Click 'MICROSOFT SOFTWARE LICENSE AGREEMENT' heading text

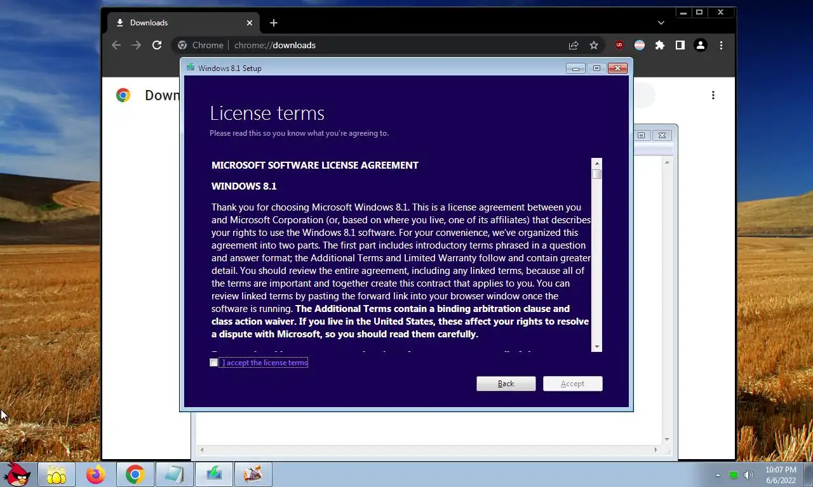click(x=315, y=165)
